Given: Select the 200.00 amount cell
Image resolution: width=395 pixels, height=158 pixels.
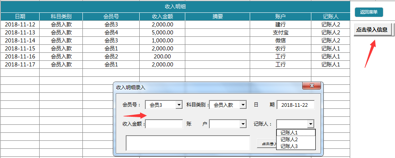Looking at the screenshot, I should pos(162,56).
